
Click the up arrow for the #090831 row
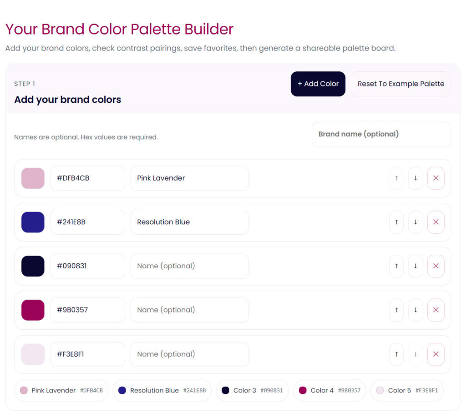(396, 266)
